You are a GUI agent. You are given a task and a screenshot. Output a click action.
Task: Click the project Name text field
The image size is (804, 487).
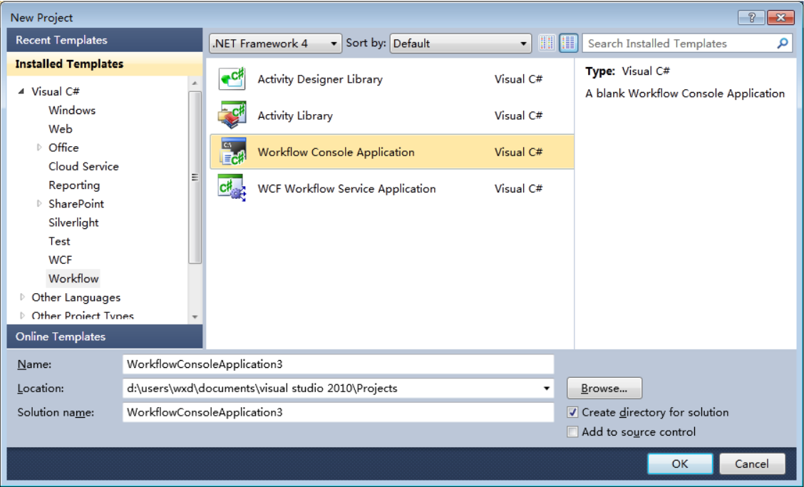[x=339, y=364]
